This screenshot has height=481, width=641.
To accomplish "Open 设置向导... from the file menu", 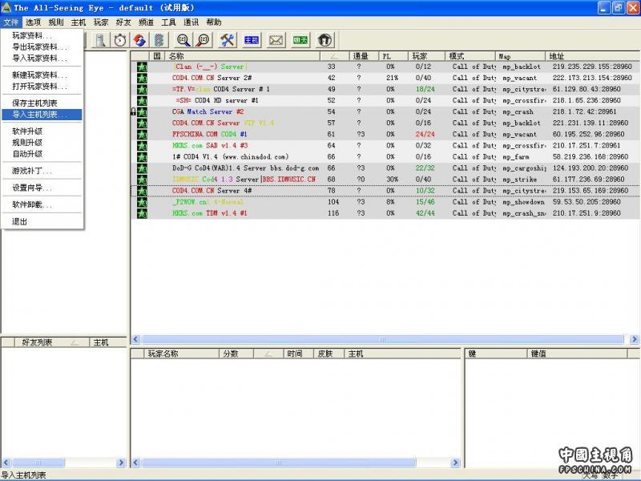I will 42,188.
